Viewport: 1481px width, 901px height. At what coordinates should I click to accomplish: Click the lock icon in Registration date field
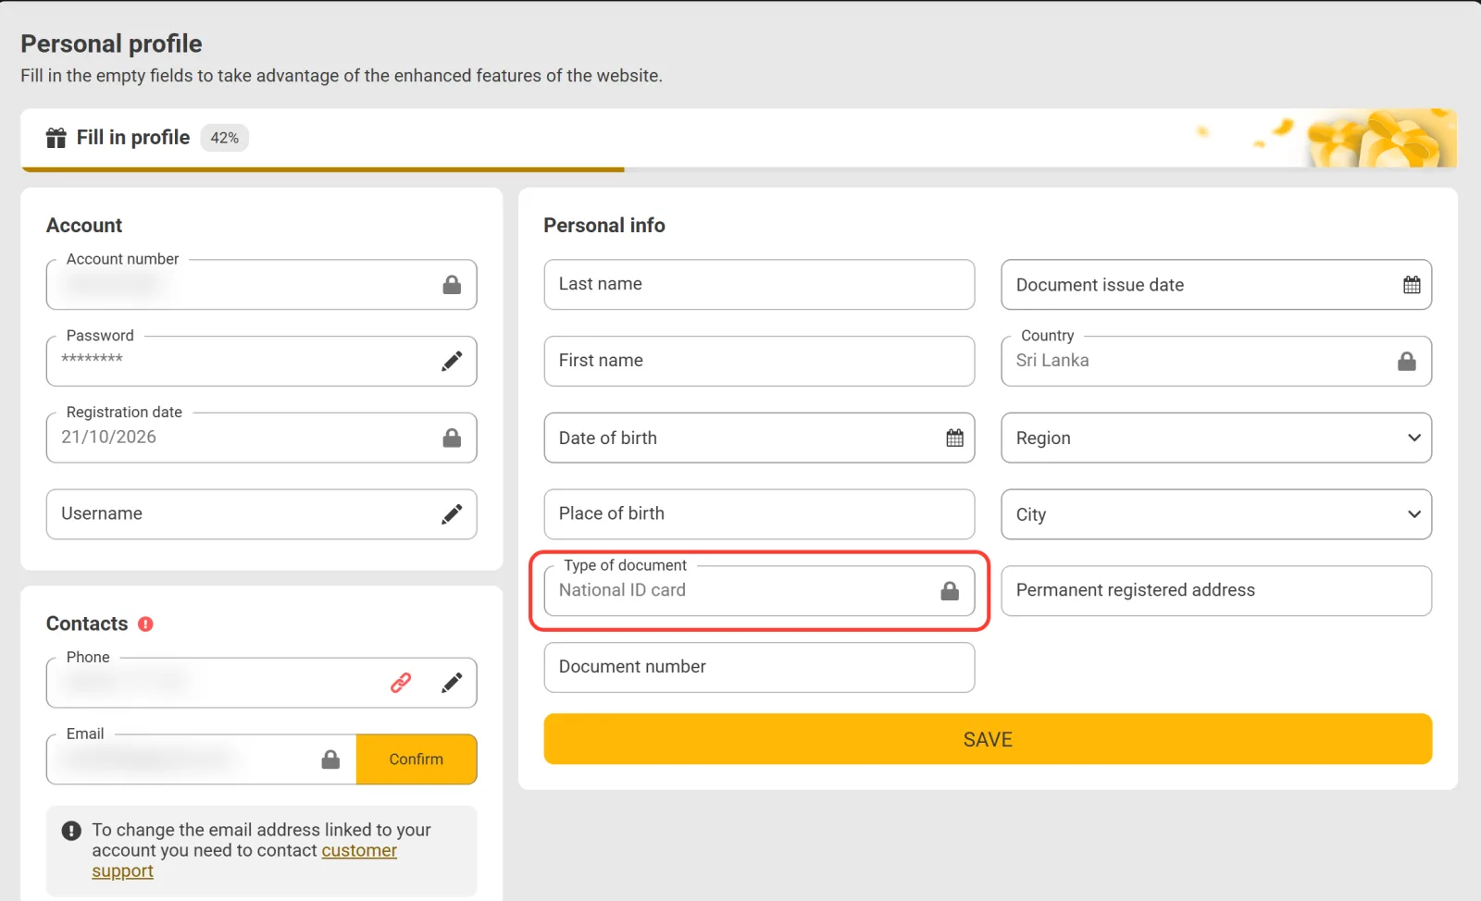[x=452, y=438]
